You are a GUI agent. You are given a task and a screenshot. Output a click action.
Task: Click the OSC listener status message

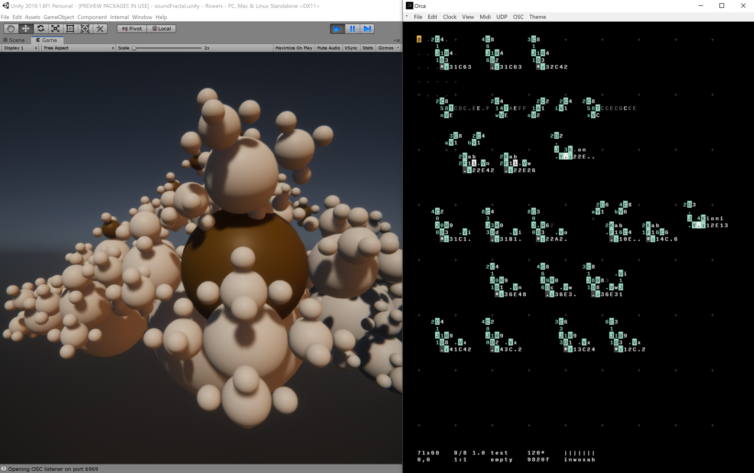(53, 469)
